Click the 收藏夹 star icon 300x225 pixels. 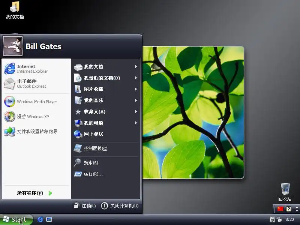coord(78,111)
